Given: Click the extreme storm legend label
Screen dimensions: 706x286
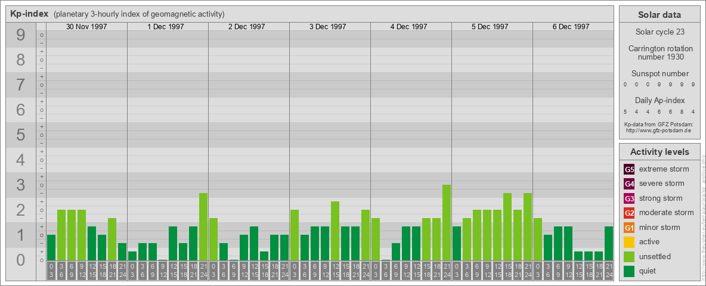Looking at the screenshot, I should 664,169.
